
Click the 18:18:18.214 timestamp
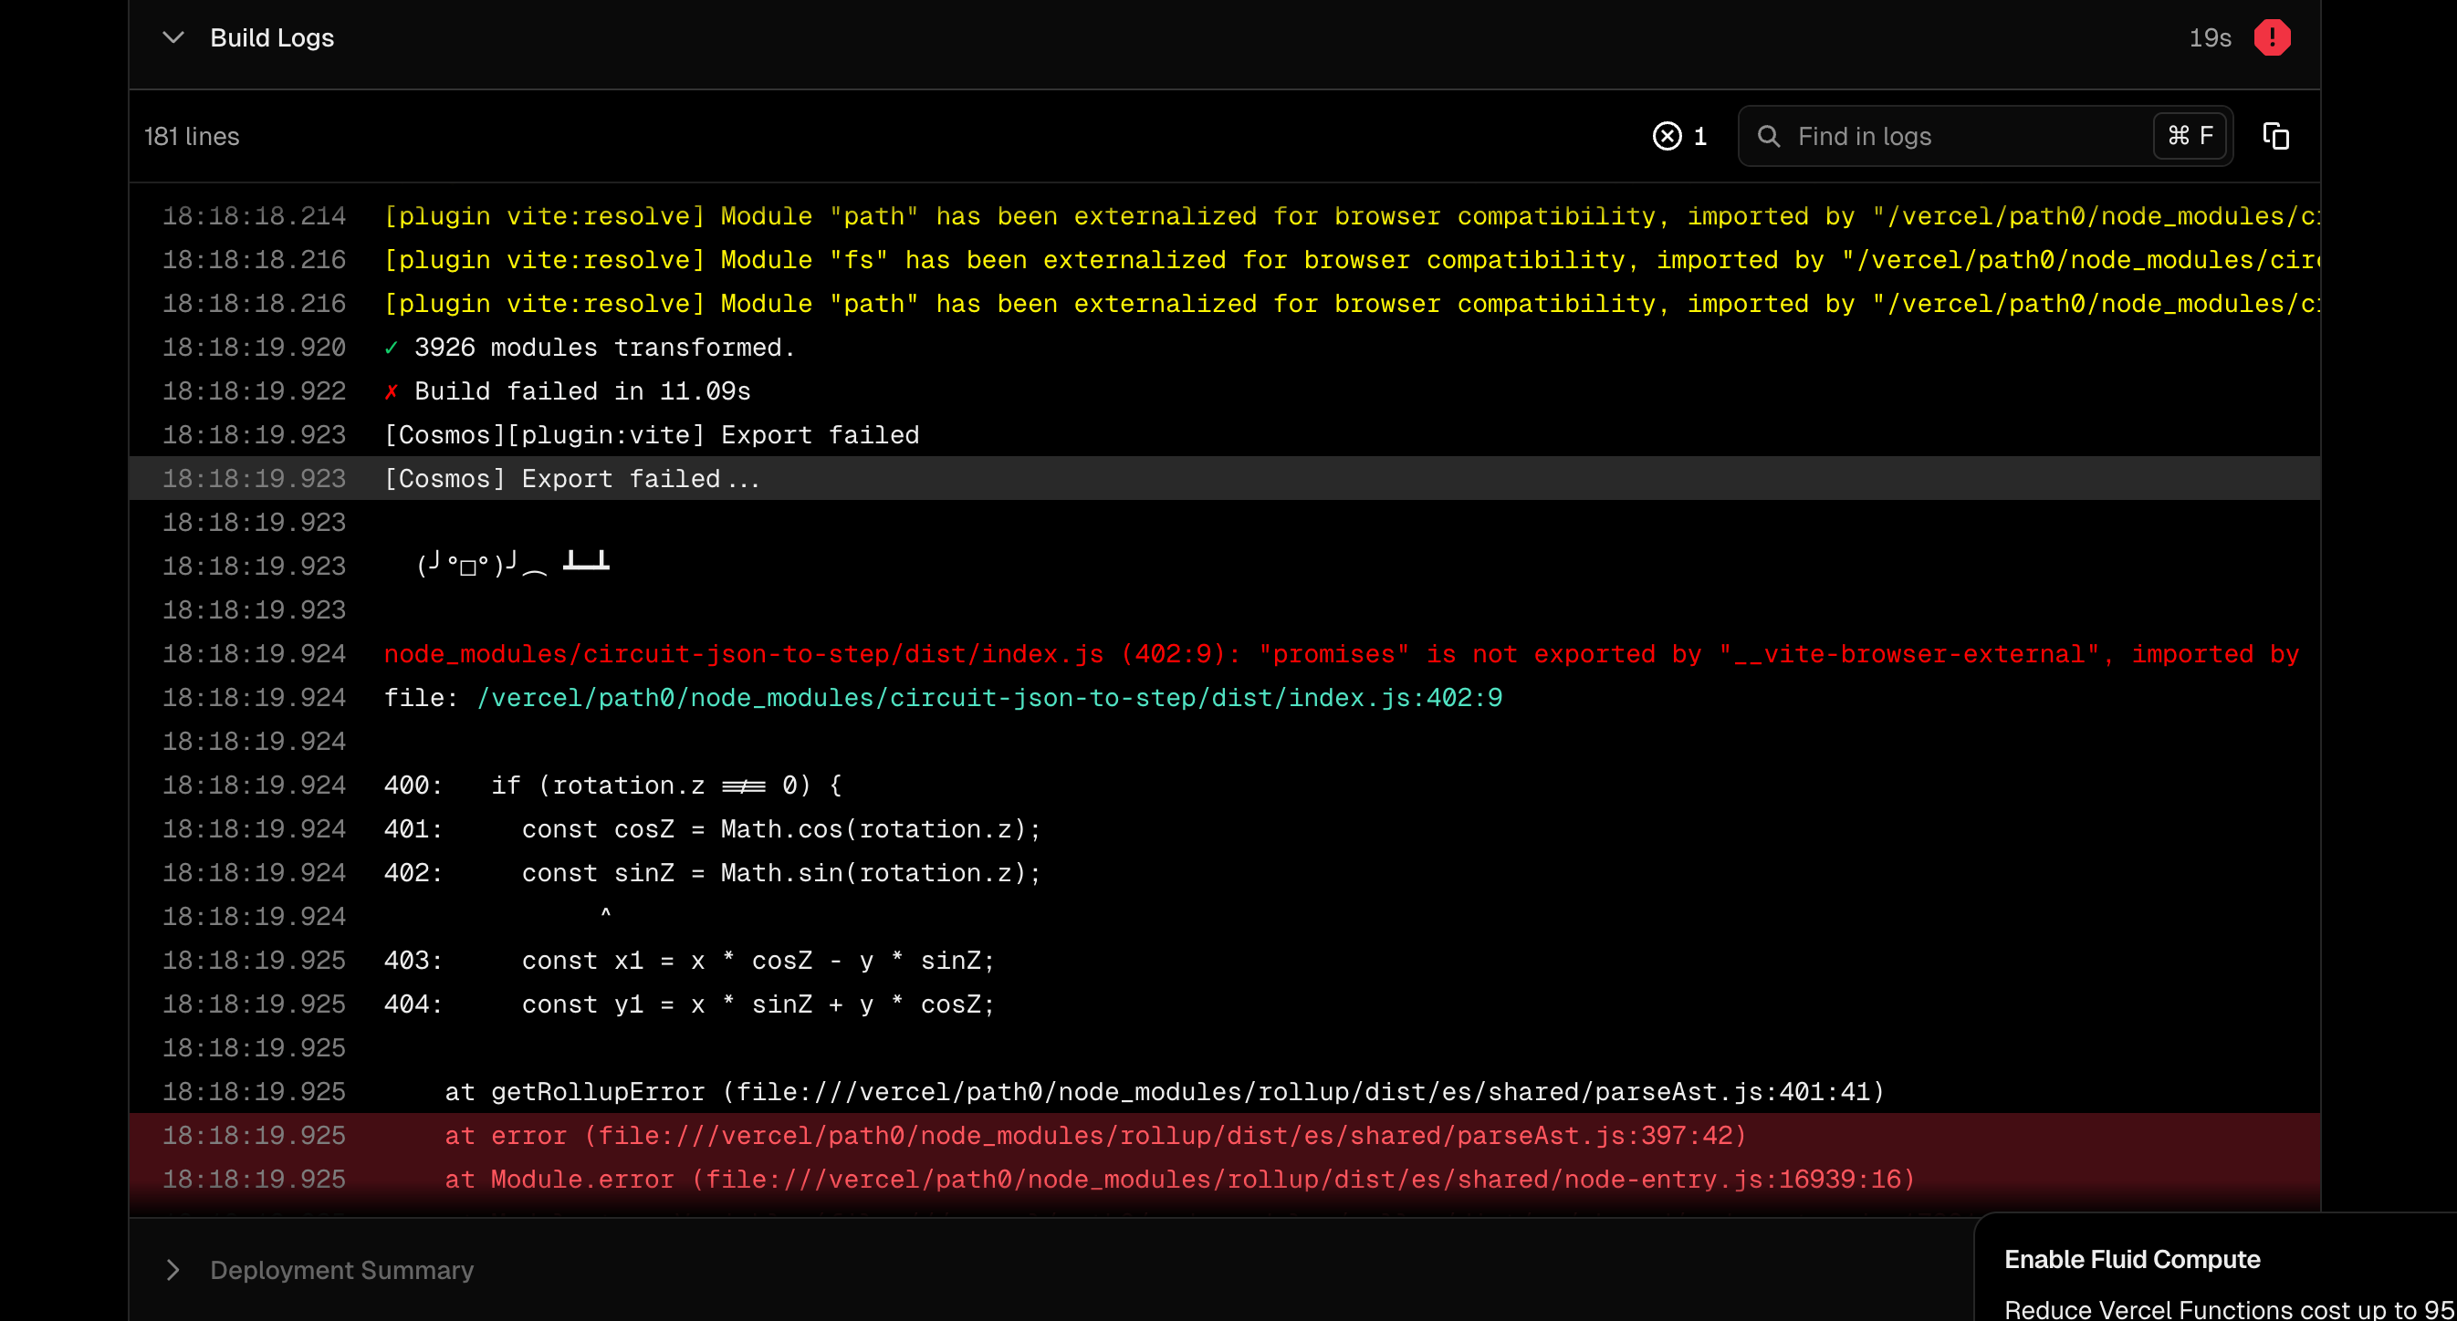coord(254,216)
